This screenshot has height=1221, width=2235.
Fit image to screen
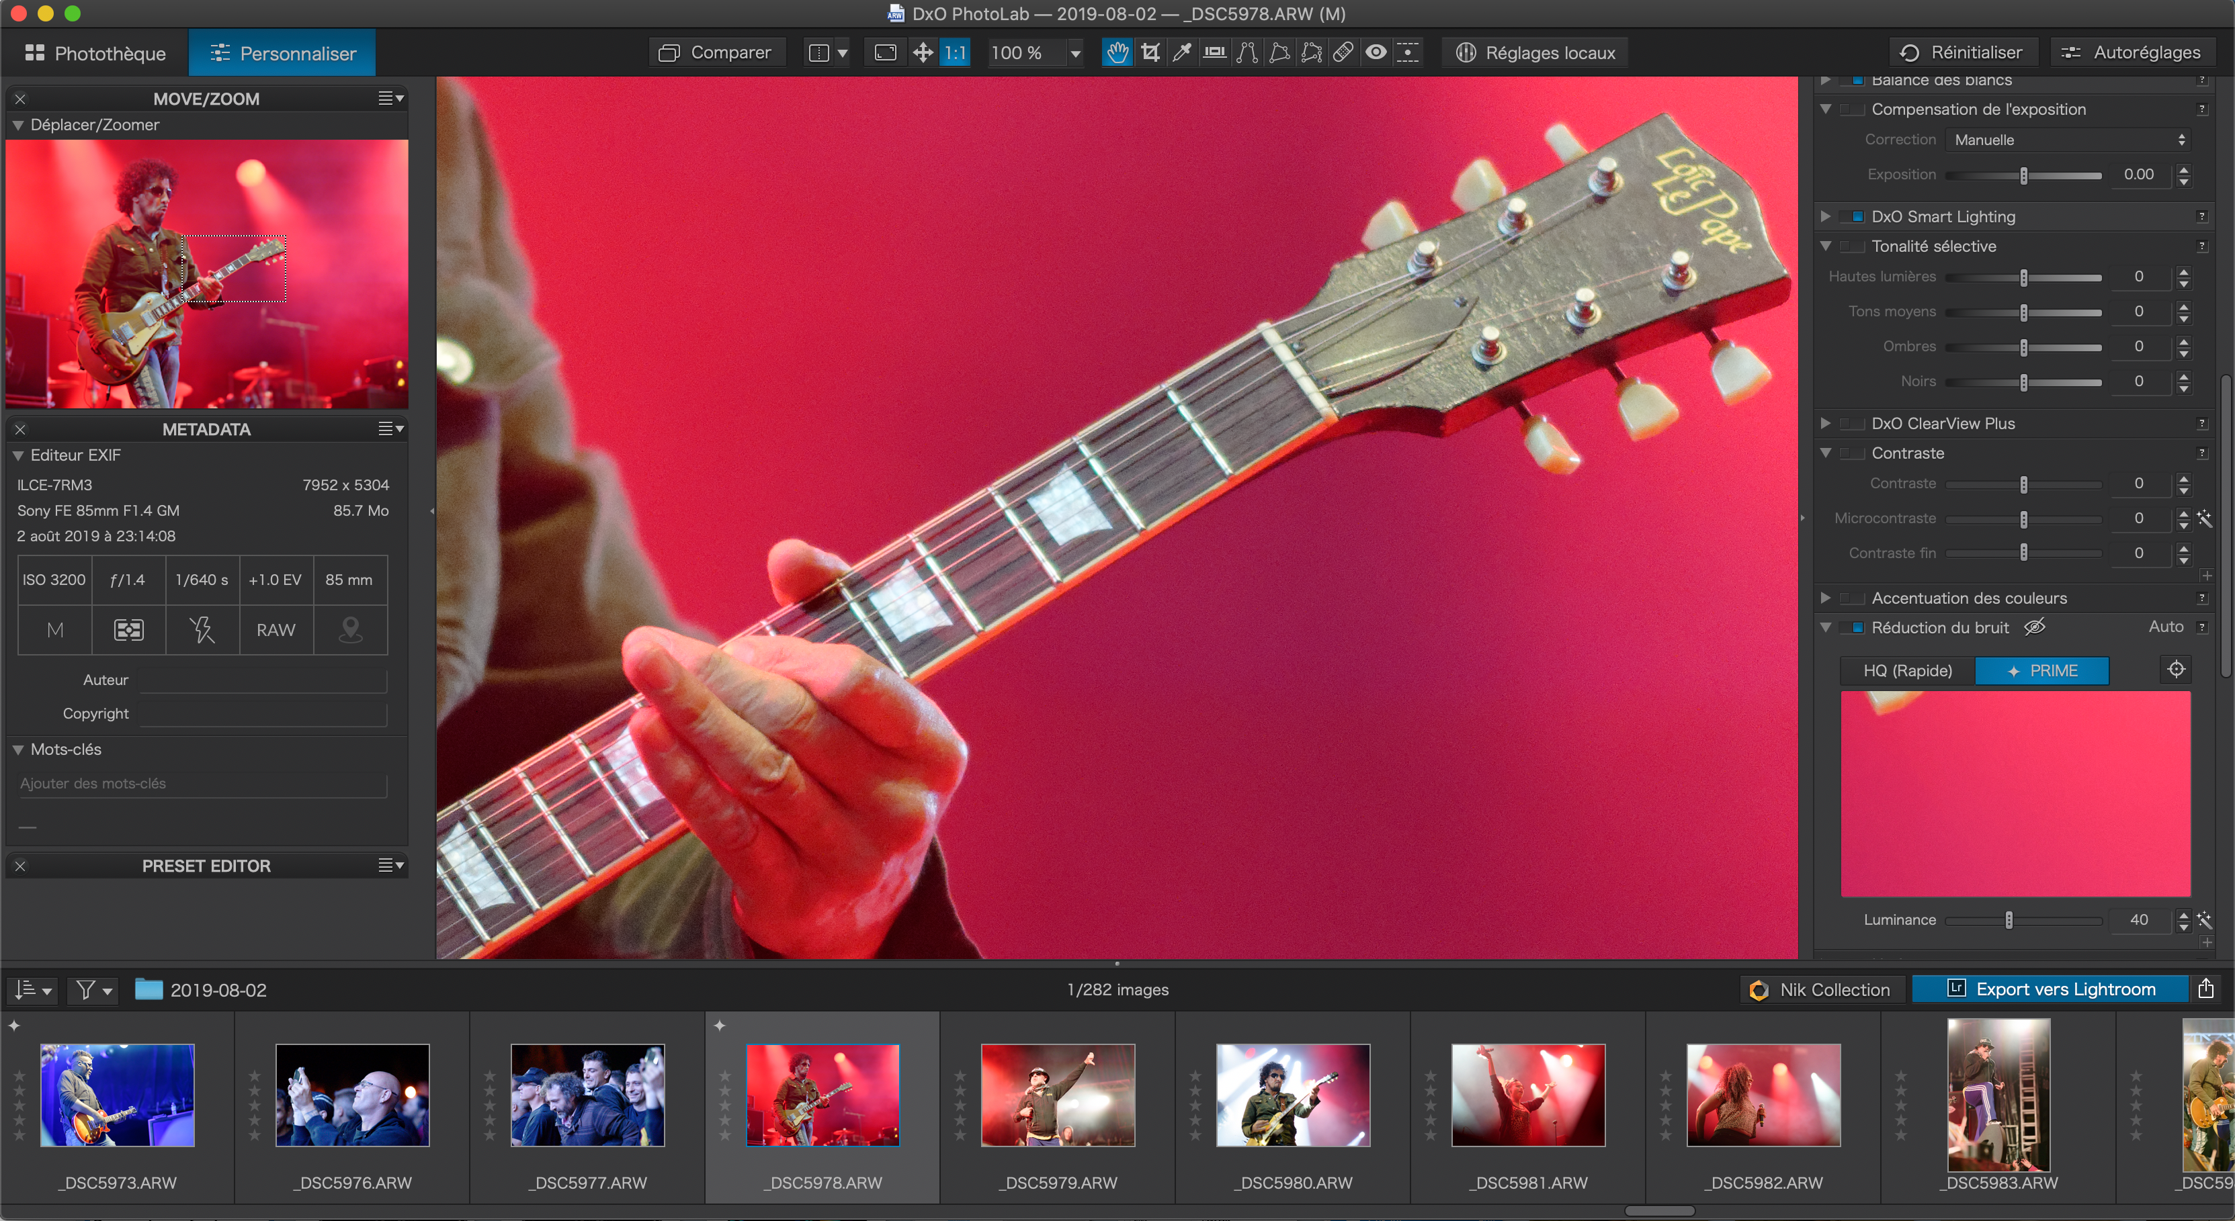(885, 53)
